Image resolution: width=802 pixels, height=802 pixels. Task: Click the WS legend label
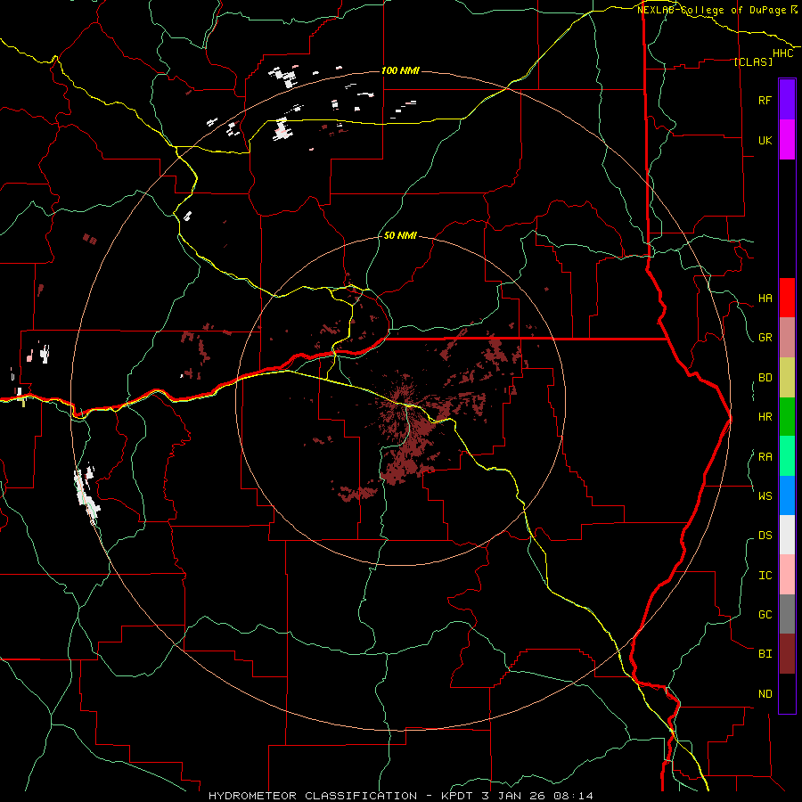coord(765,495)
